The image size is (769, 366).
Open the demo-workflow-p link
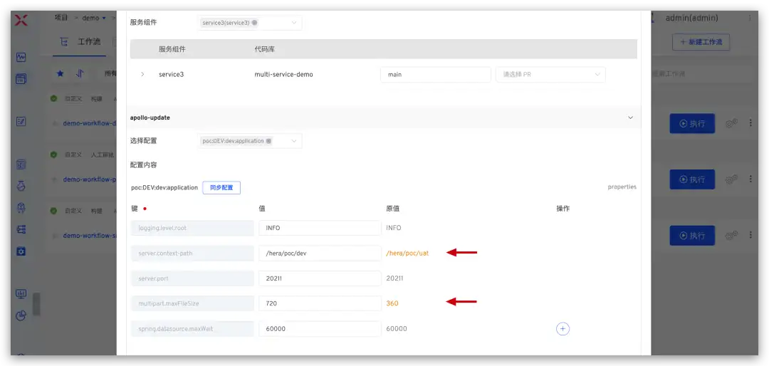[x=89, y=179]
